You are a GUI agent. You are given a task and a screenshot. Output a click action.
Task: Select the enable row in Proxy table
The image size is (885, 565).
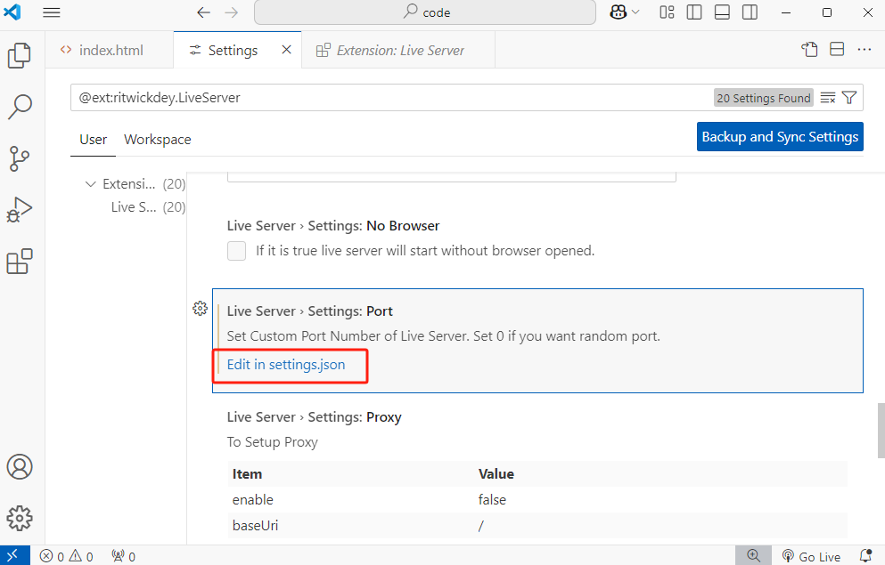point(538,500)
